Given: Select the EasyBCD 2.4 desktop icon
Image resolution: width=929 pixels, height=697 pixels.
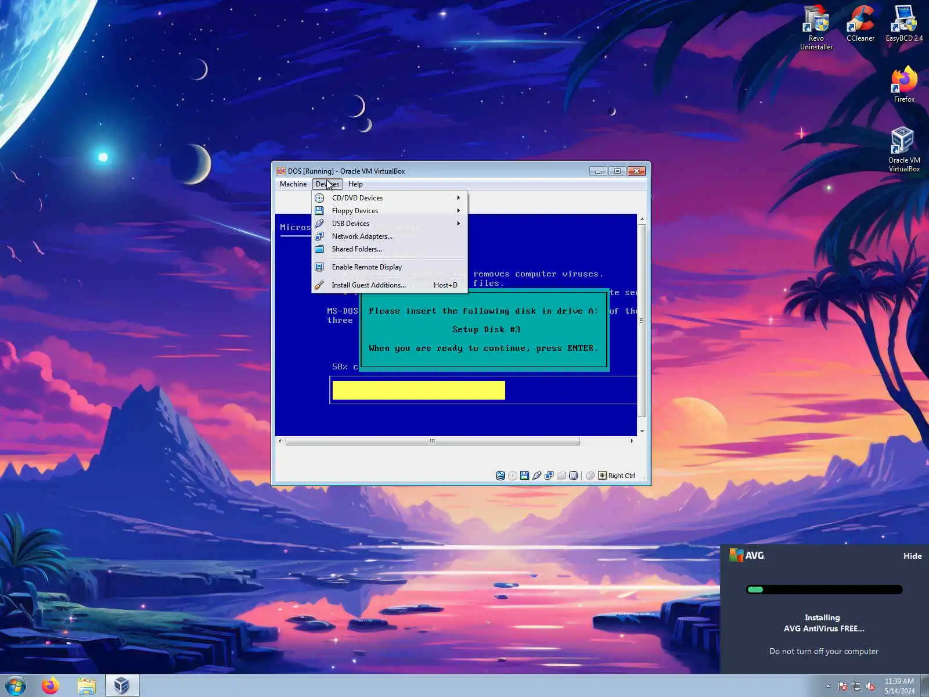Looking at the screenshot, I should tap(904, 23).
